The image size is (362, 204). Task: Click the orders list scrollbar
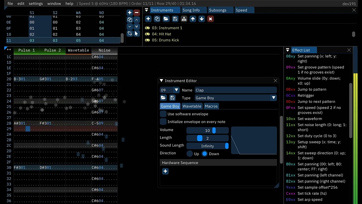pyautogui.click(x=122, y=38)
